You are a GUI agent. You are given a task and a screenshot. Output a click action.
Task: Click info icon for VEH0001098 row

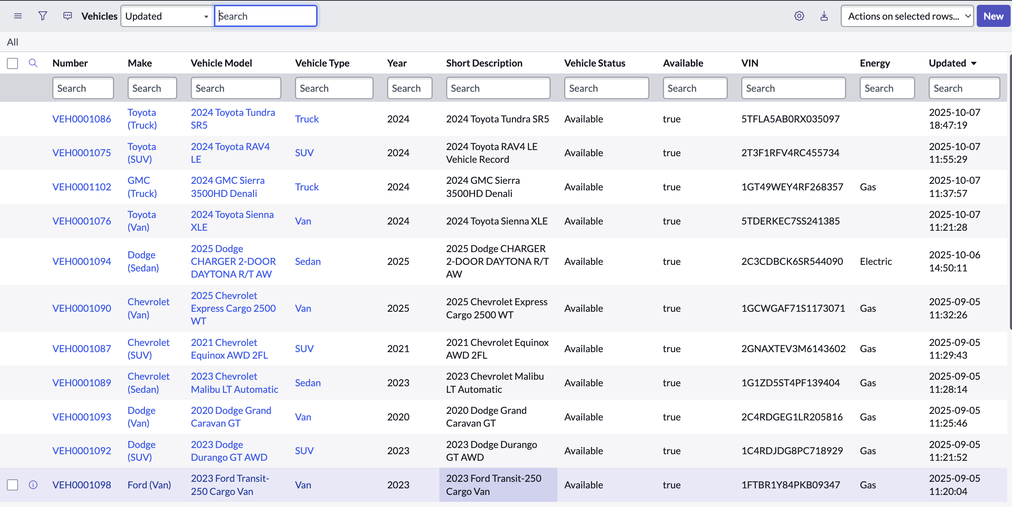coord(33,485)
